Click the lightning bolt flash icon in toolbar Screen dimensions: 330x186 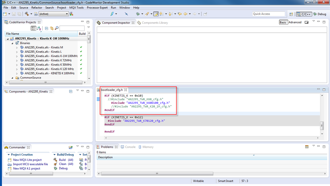[112, 14]
